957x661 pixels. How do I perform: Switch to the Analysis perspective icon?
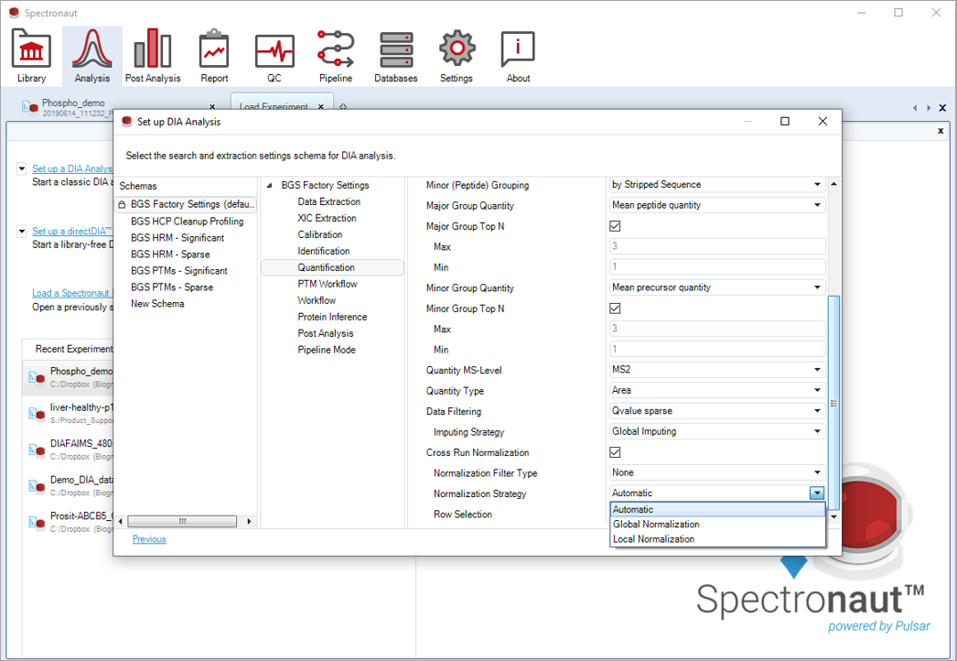pos(92,56)
